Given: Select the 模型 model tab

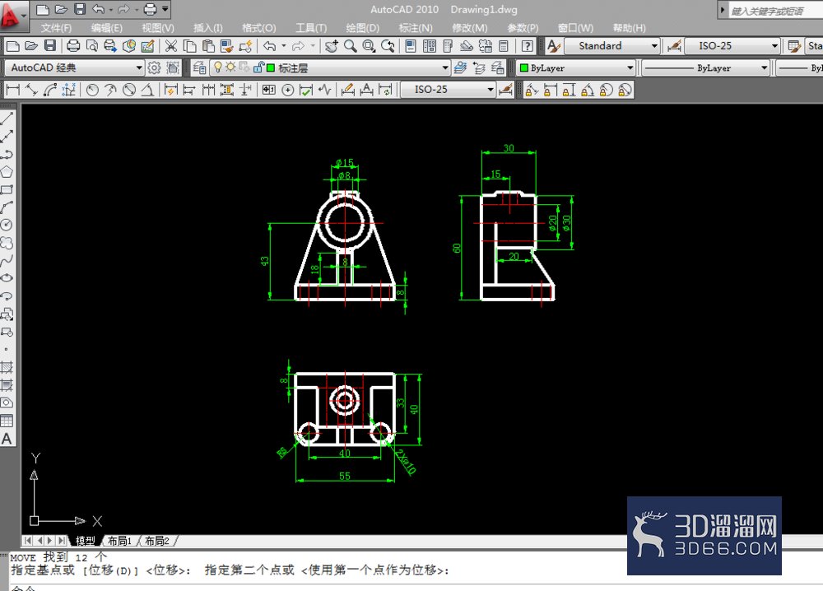Looking at the screenshot, I should [x=85, y=541].
